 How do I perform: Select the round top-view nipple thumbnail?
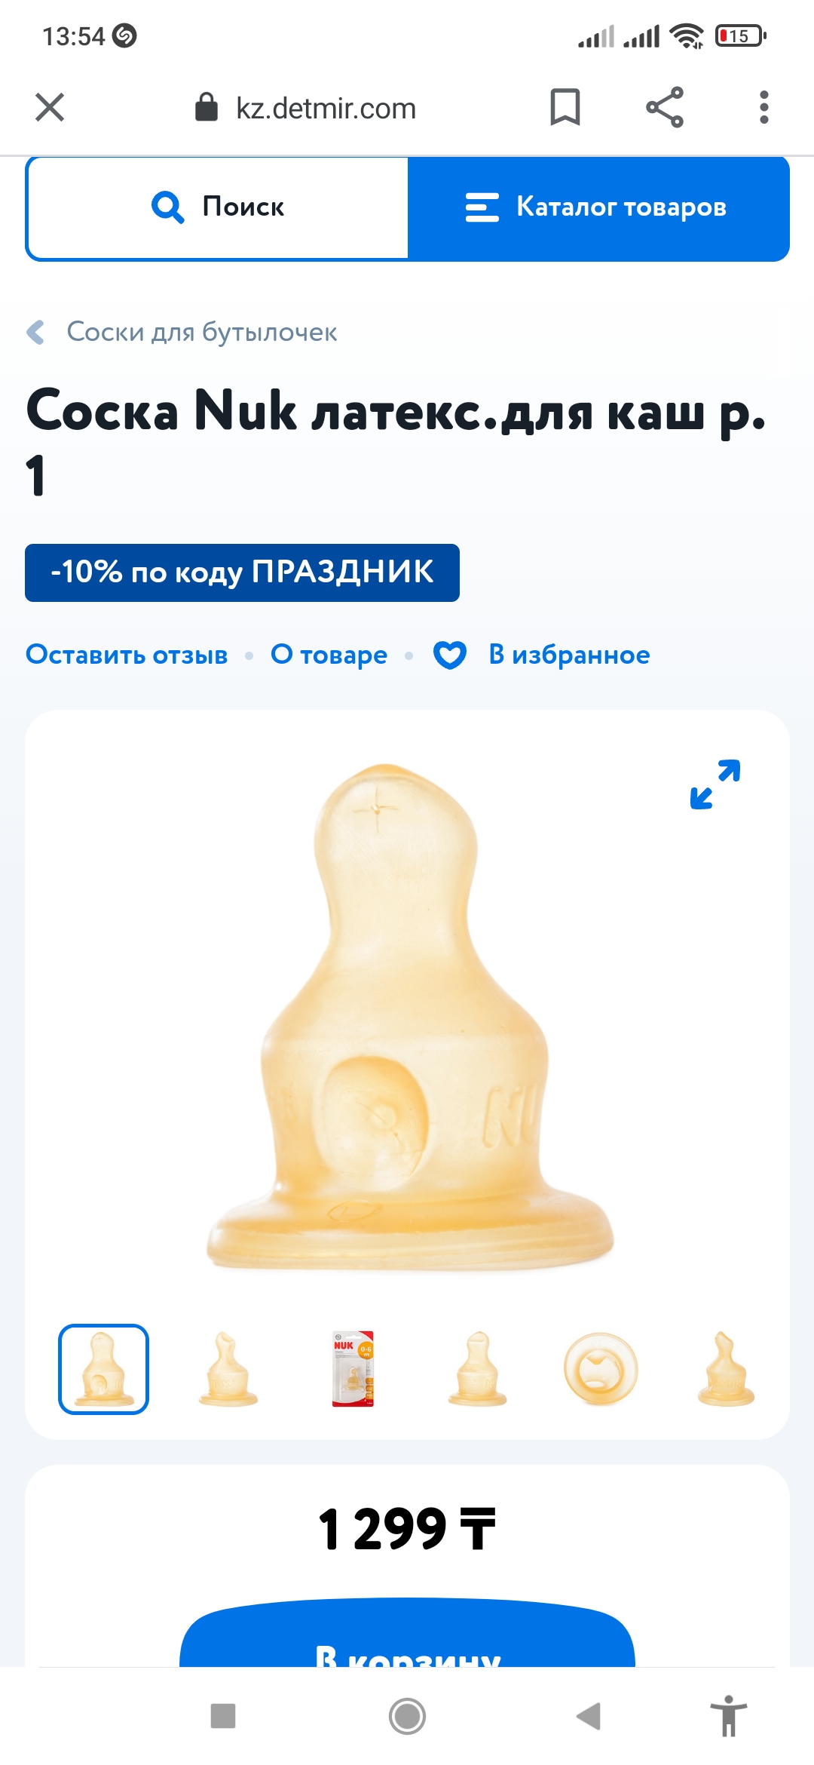[x=601, y=1369]
